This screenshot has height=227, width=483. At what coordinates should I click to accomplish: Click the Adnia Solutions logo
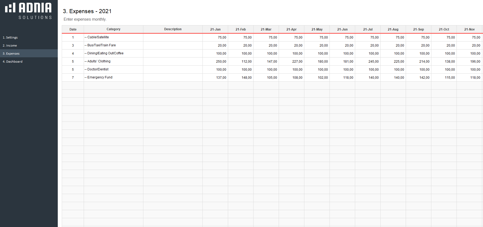coord(28,11)
